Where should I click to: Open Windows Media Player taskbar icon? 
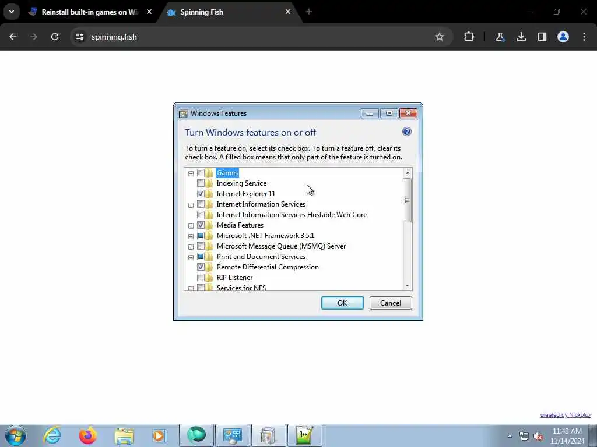160,435
